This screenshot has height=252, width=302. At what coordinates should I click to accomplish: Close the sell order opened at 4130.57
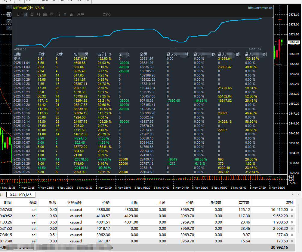(x=292, y=216)
